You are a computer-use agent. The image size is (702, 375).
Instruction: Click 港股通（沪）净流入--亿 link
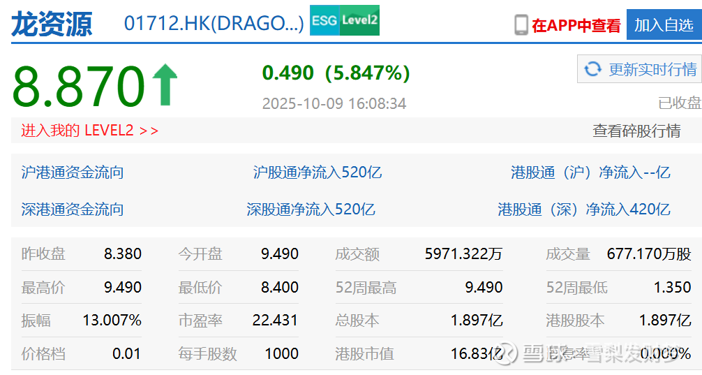coord(590,172)
